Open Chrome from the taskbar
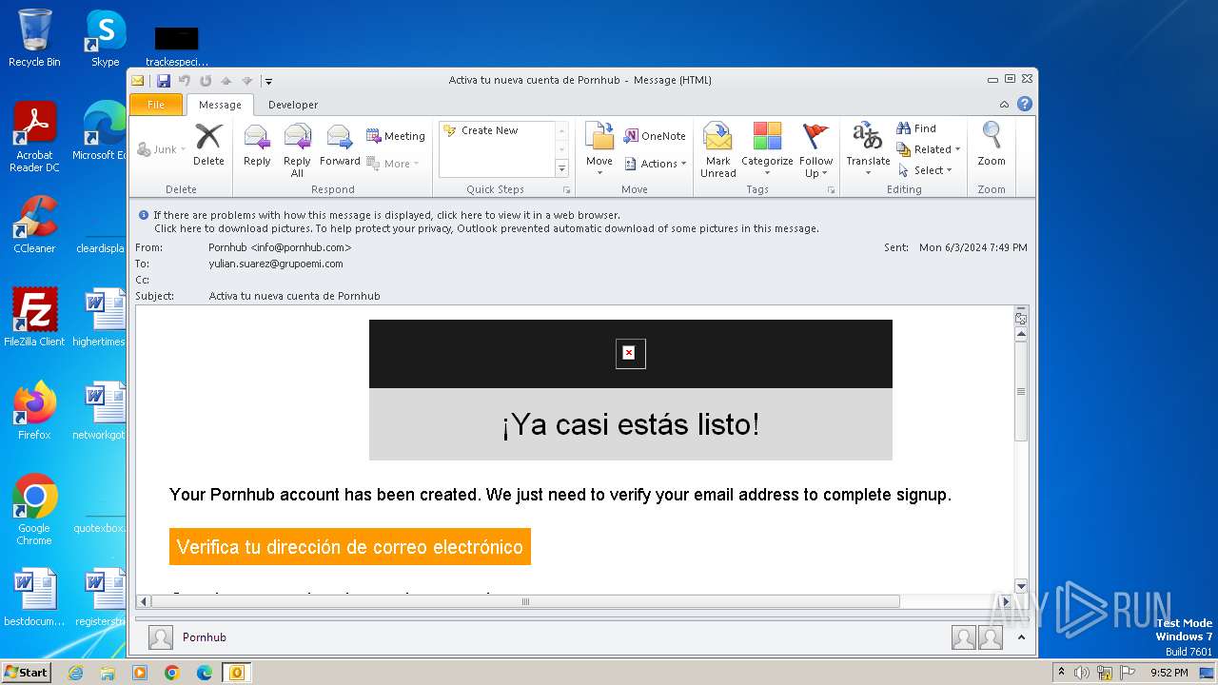Image resolution: width=1218 pixels, height=685 pixels. [x=171, y=673]
